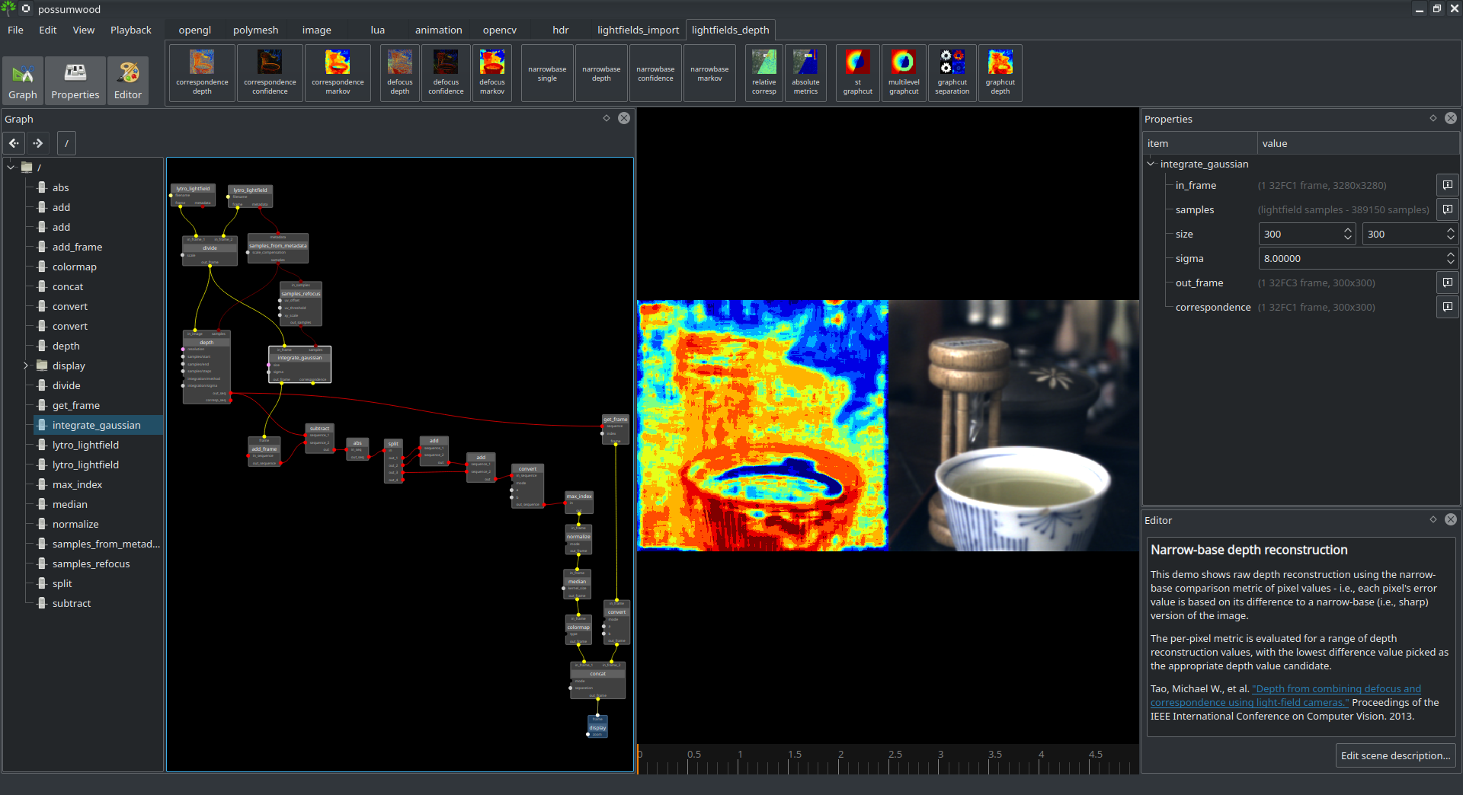1463x795 pixels.
Task: Add correspondence confidence demo
Action: [x=270, y=73]
